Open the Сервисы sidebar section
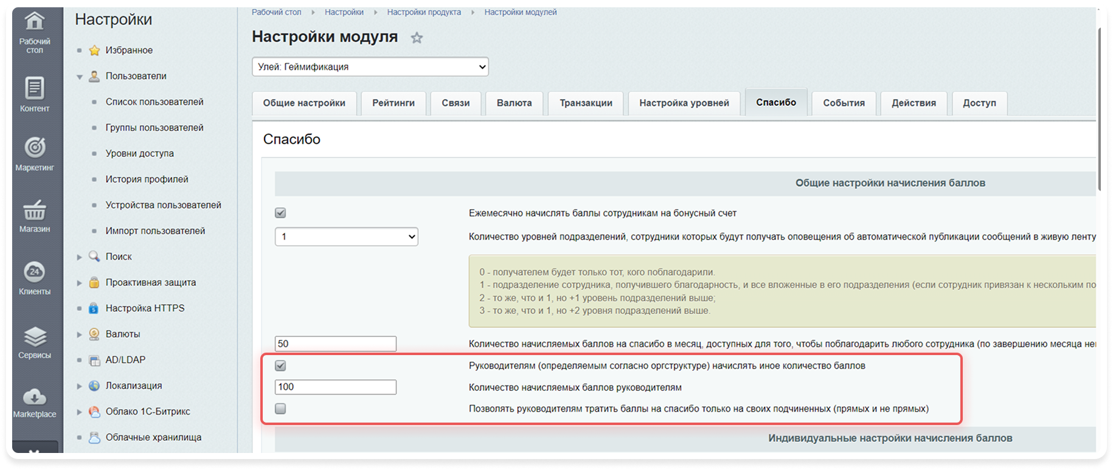The height and width of the screenshot is (470, 1113). click(35, 342)
